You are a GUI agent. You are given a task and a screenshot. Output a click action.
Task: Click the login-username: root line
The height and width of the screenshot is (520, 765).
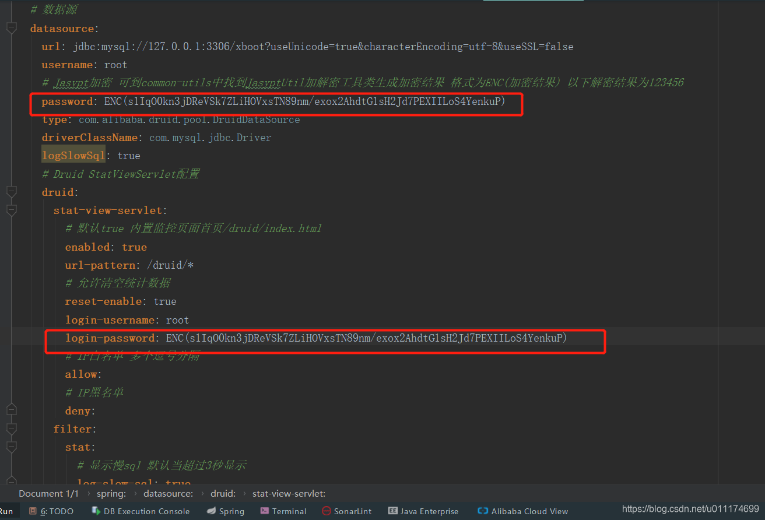(x=127, y=320)
